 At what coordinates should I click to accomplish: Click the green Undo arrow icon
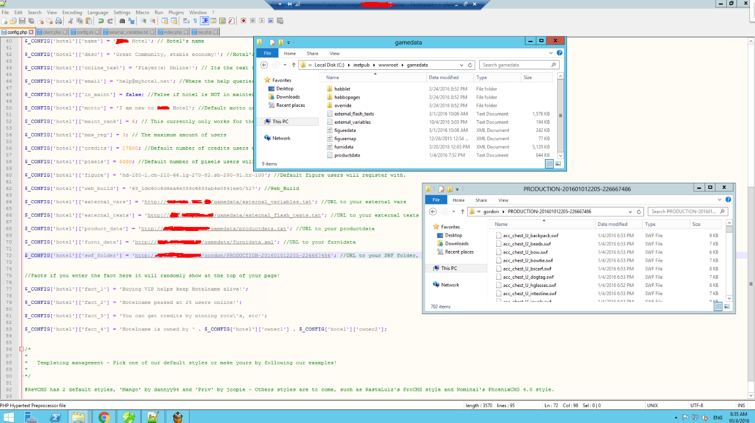[101, 21]
